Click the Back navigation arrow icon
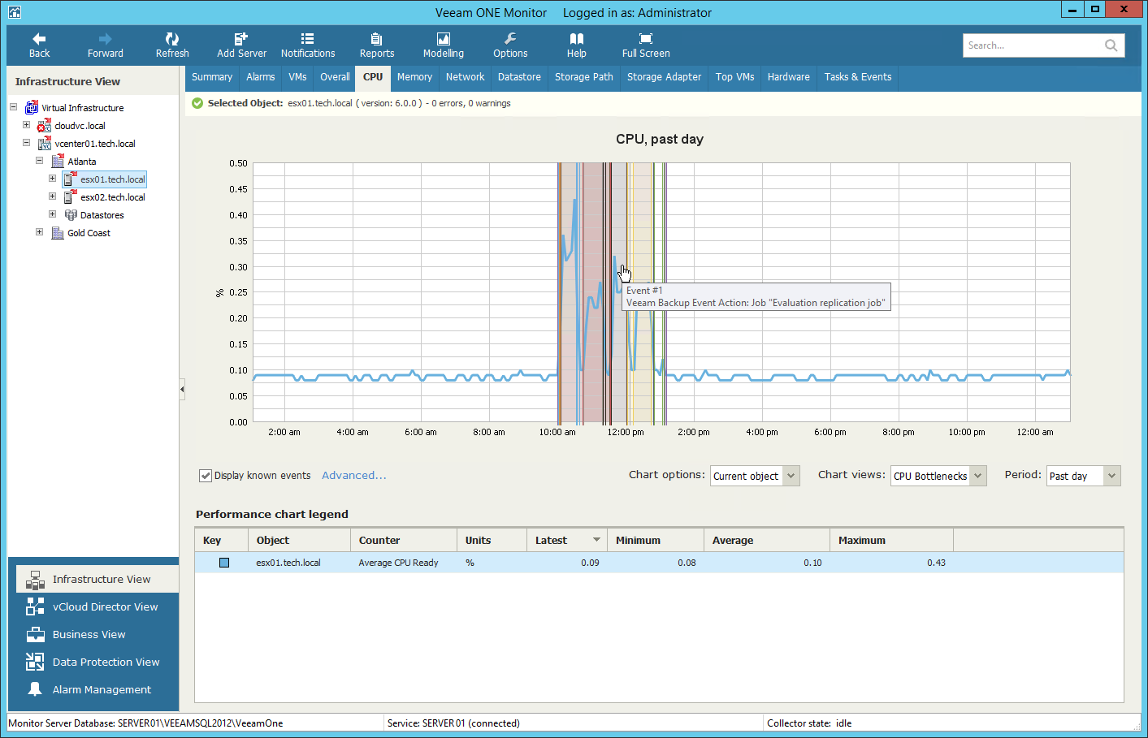1148x738 pixels. [39, 39]
